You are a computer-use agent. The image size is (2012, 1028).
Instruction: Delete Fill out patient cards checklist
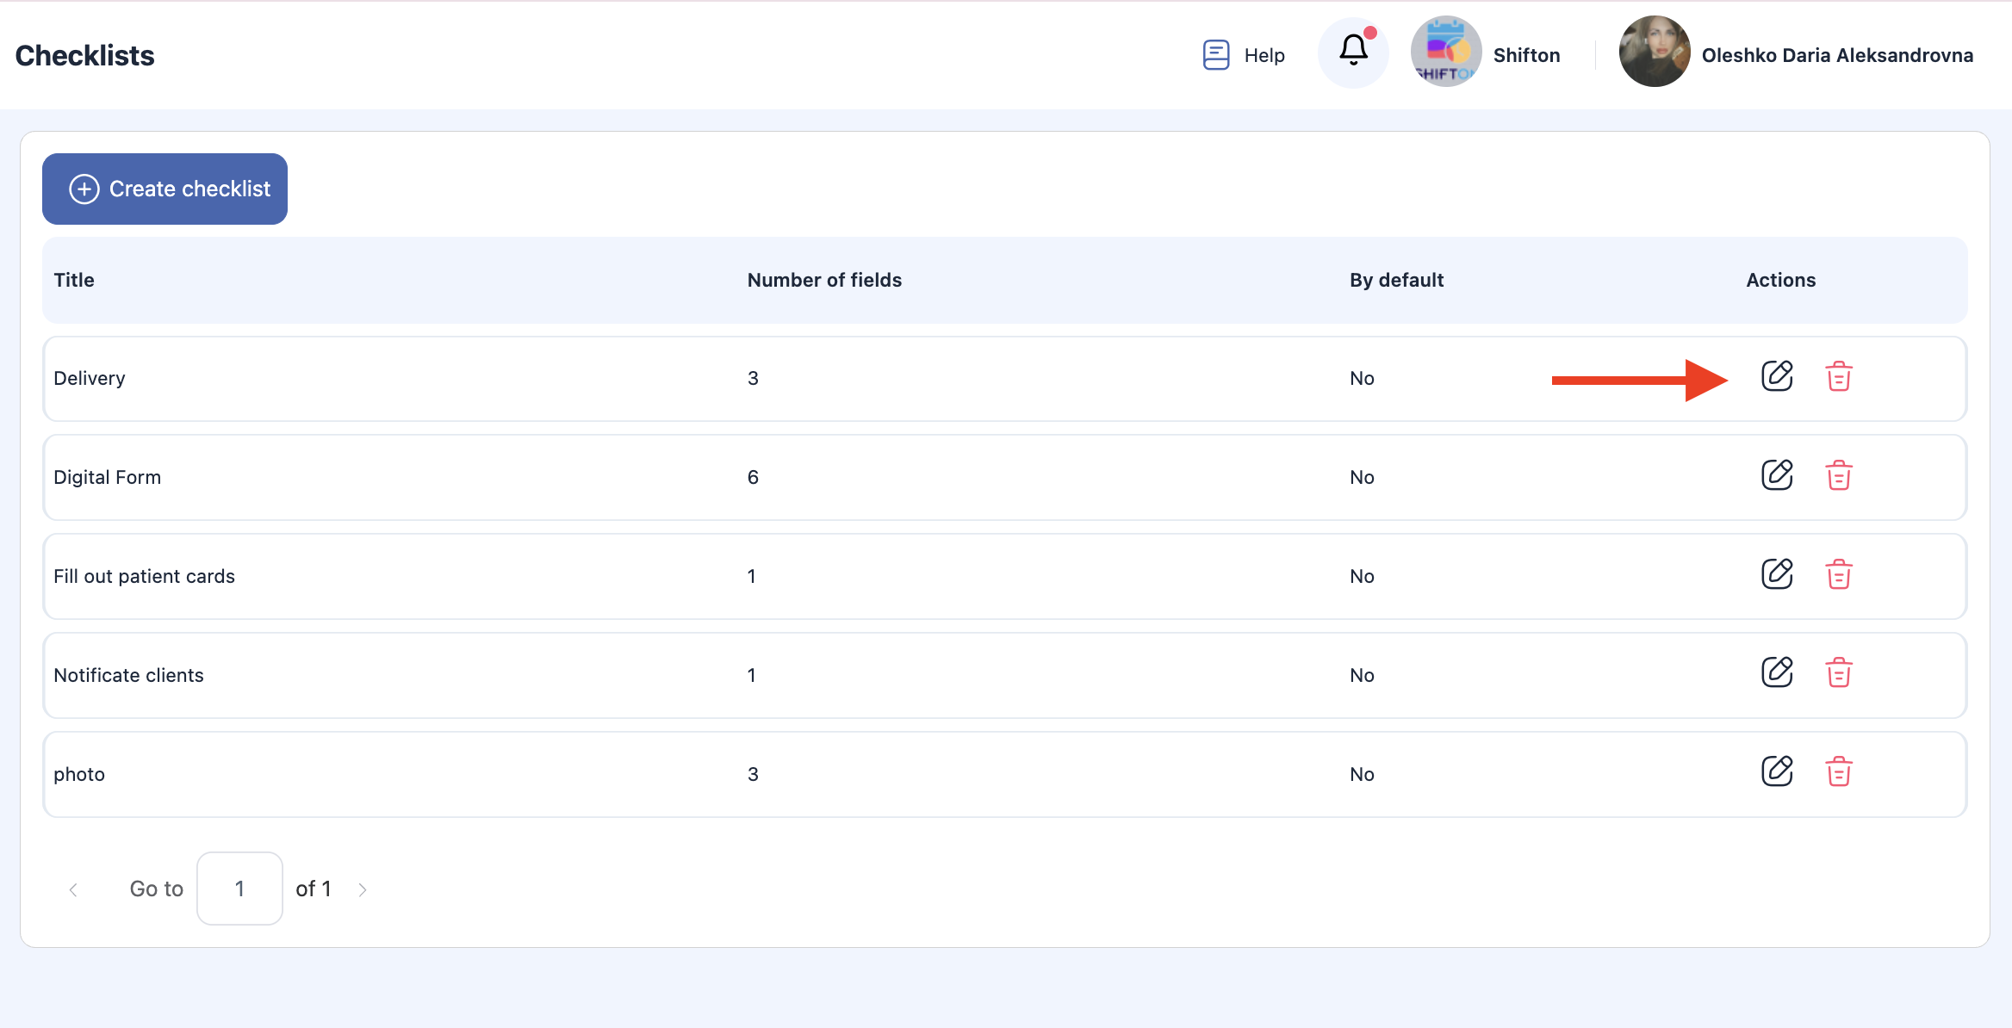1838,574
